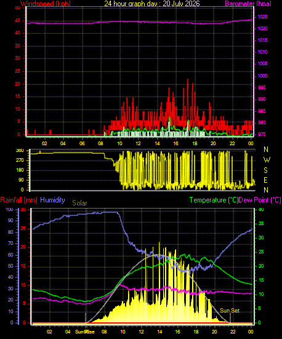
Task: Click humidity scale value 100
Action: tap(9, 210)
